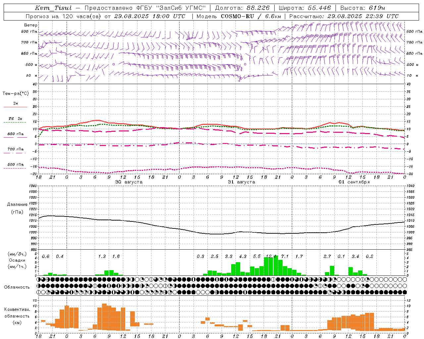Select the 'Широта: 55.446' latitude value

pyautogui.click(x=305, y=8)
